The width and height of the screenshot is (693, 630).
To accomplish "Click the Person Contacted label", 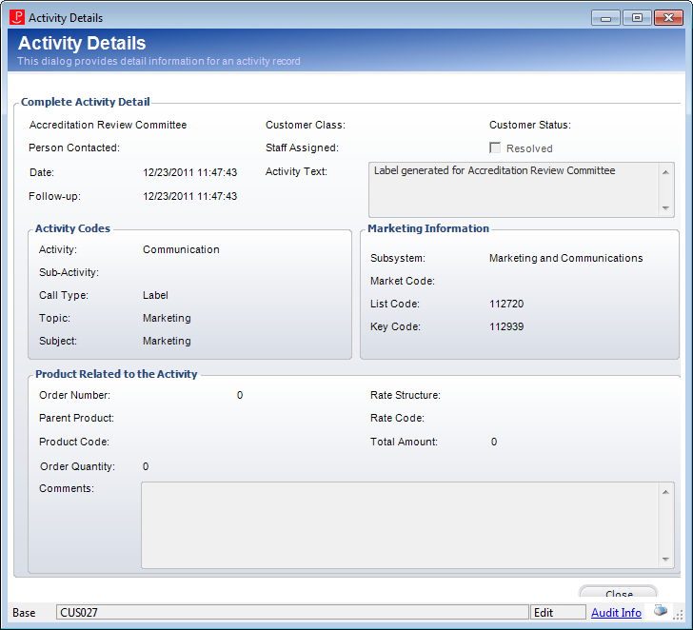I will (x=74, y=148).
